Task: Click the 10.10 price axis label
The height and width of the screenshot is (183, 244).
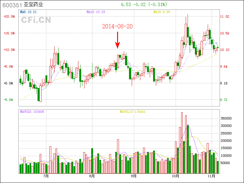Action: [x=225, y=50]
